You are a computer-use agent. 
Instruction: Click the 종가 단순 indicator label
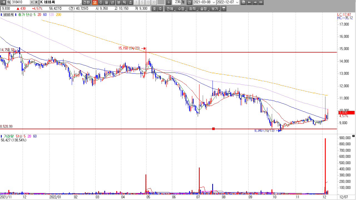pos(25,14)
